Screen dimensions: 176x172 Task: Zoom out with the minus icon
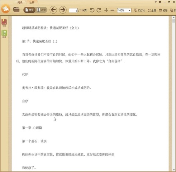[x=113, y=10]
